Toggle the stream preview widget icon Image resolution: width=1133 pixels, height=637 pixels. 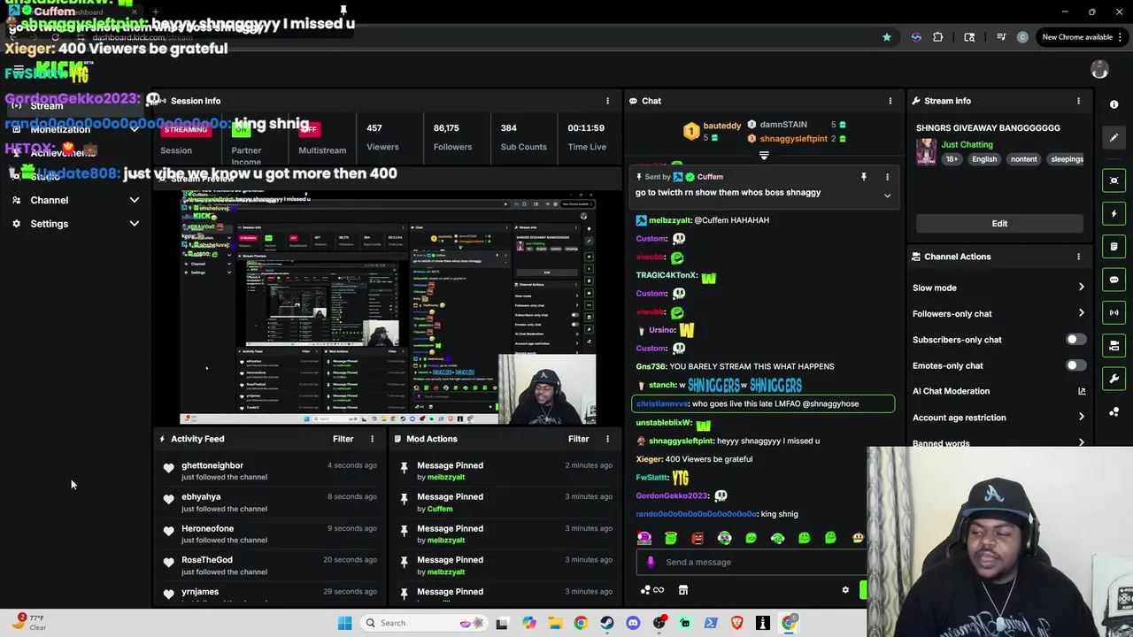tap(1114, 180)
